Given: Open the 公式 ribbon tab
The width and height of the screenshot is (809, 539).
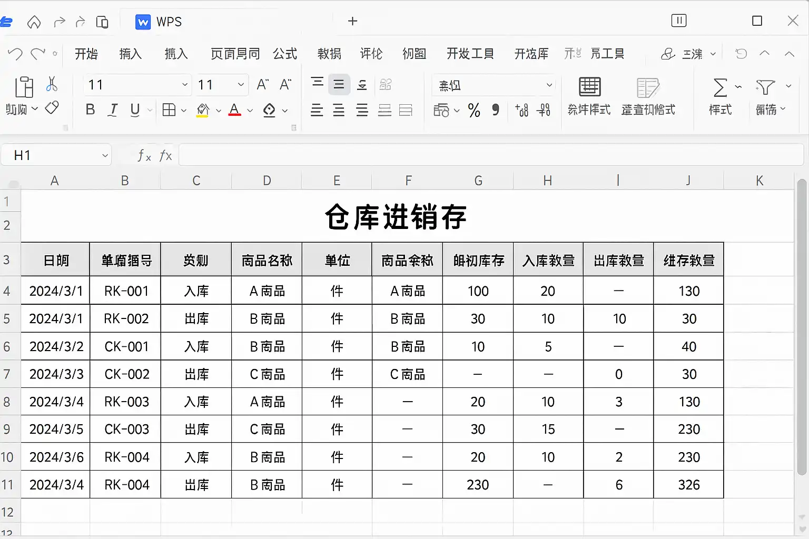Looking at the screenshot, I should click(x=285, y=54).
